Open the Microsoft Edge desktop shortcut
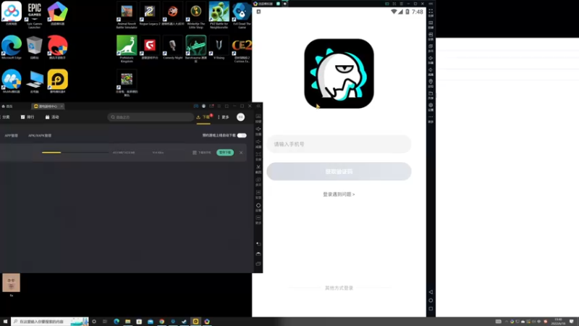Screen dimensions: 579x326 pos(12,47)
